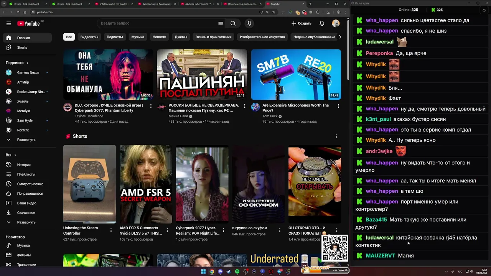
Task: Open Трансляции in Навигатор section
Action: click(x=27, y=264)
